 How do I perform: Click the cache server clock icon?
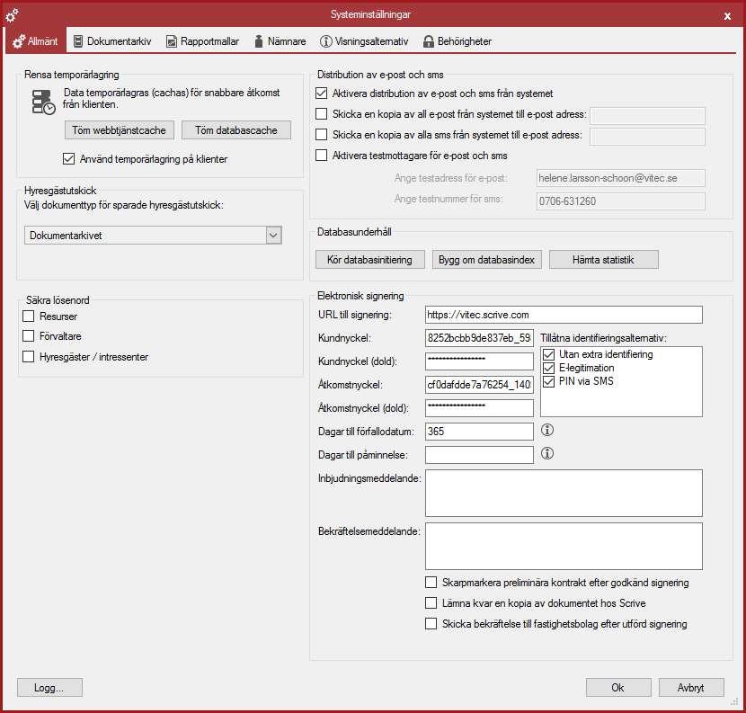(x=43, y=102)
